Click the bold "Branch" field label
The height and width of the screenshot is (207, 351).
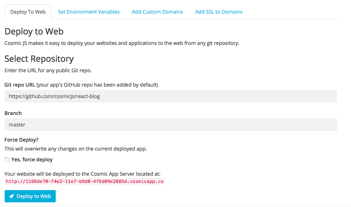click(x=13, y=113)
